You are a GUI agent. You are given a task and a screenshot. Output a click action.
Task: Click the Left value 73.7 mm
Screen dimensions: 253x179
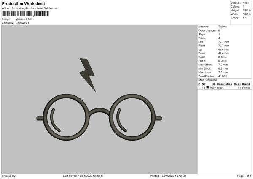tap(223, 42)
